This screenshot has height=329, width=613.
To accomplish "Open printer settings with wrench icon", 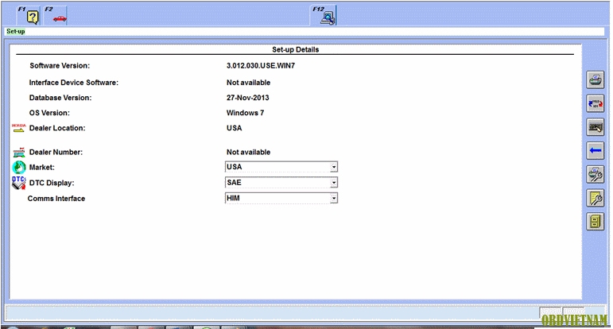I will tap(595, 174).
